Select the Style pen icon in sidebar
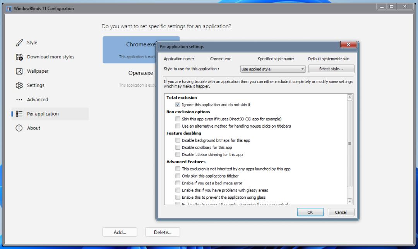This screenshot has width=418, height=249. [x=19, y=43]
